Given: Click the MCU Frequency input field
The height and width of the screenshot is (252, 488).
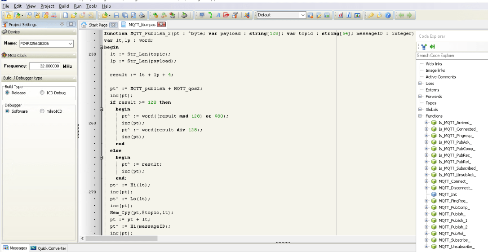Looking at the screenshot, I should [45, 66].
